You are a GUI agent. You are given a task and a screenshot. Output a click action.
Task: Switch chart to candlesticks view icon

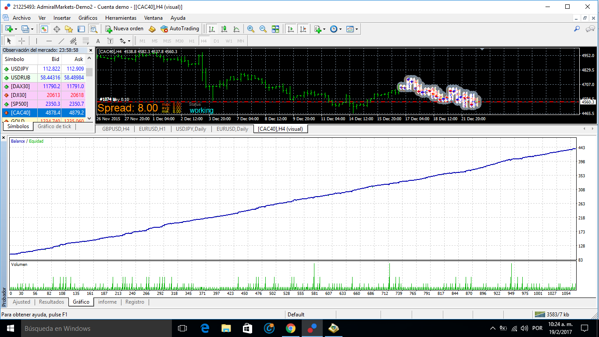click(224, 29)
